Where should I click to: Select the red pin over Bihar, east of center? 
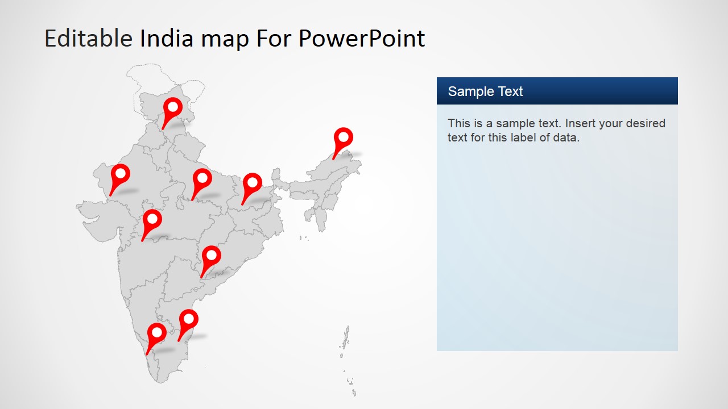(251, 189)
